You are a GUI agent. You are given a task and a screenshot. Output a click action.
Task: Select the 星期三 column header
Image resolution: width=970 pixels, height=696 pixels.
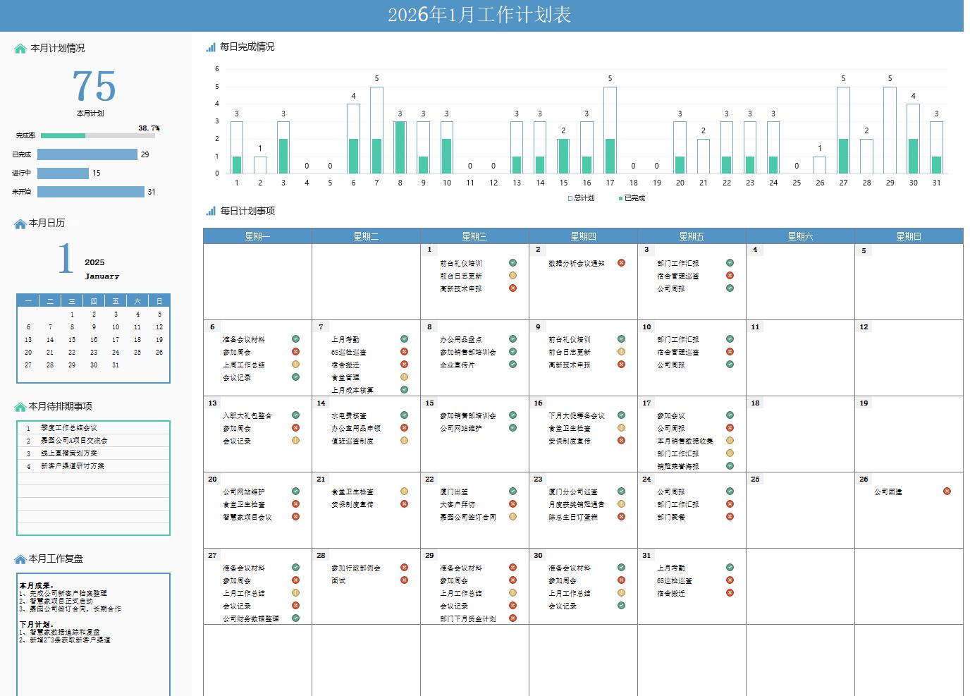[474, 236]
